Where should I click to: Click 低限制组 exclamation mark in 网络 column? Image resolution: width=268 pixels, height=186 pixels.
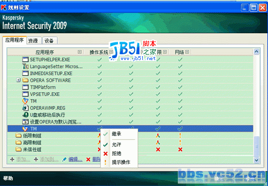tap(180, 136)
